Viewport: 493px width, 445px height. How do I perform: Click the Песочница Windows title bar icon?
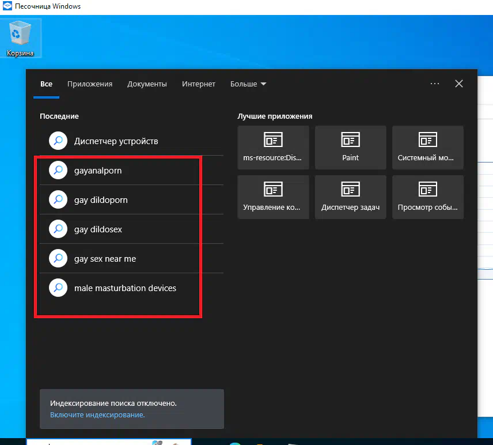pos(7,6)
